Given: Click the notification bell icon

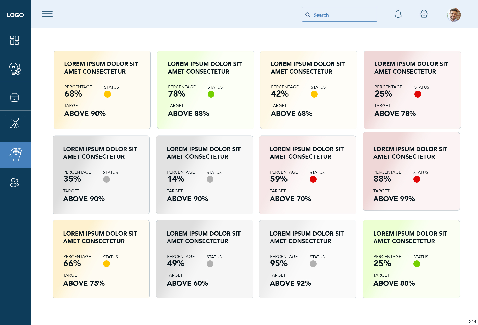Looking at the screenshot, I should (398, 14).
